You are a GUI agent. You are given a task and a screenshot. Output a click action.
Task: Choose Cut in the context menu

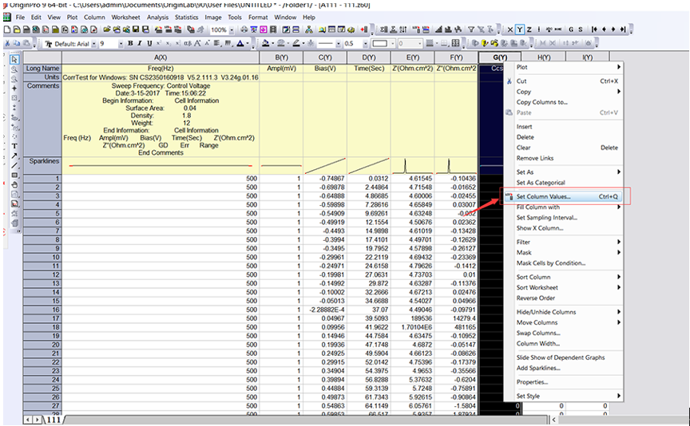pyautogui.click(x=563, y=81)
